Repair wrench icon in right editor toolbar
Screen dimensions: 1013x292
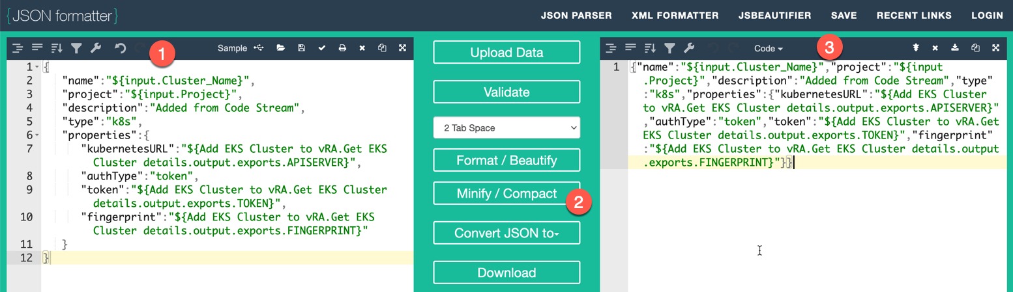pos(688,47)
